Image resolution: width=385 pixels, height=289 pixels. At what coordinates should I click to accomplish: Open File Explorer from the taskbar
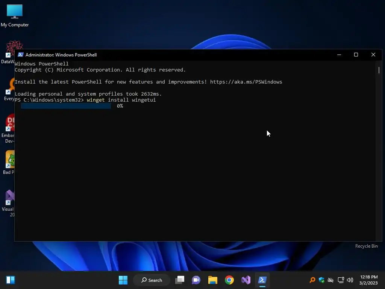pyautogui.click(x=213, y=280)
